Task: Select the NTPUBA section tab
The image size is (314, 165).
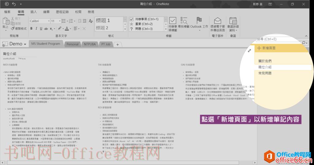Action: (90, 44)
